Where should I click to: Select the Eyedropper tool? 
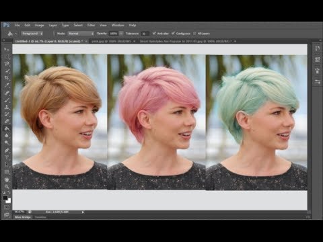(x=7, y=85)
